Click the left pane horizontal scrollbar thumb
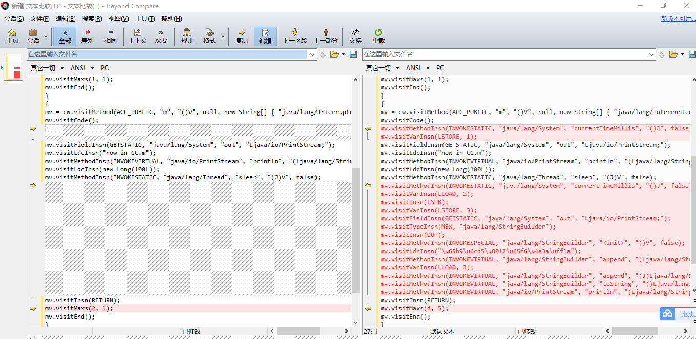 [x=298, y=331]
